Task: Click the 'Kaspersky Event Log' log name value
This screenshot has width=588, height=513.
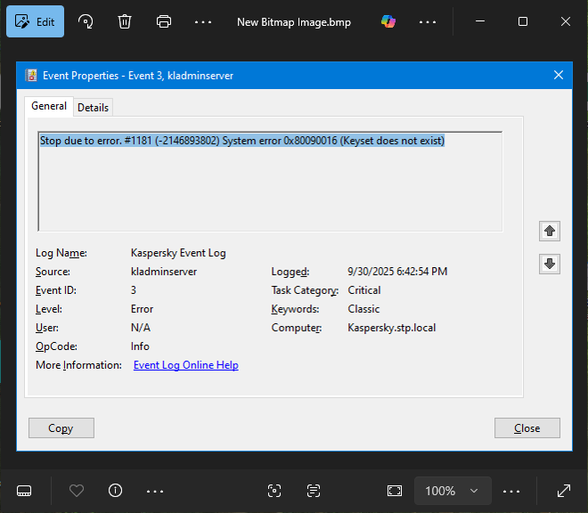Action: pyautogui.click(x=178, y=253)
